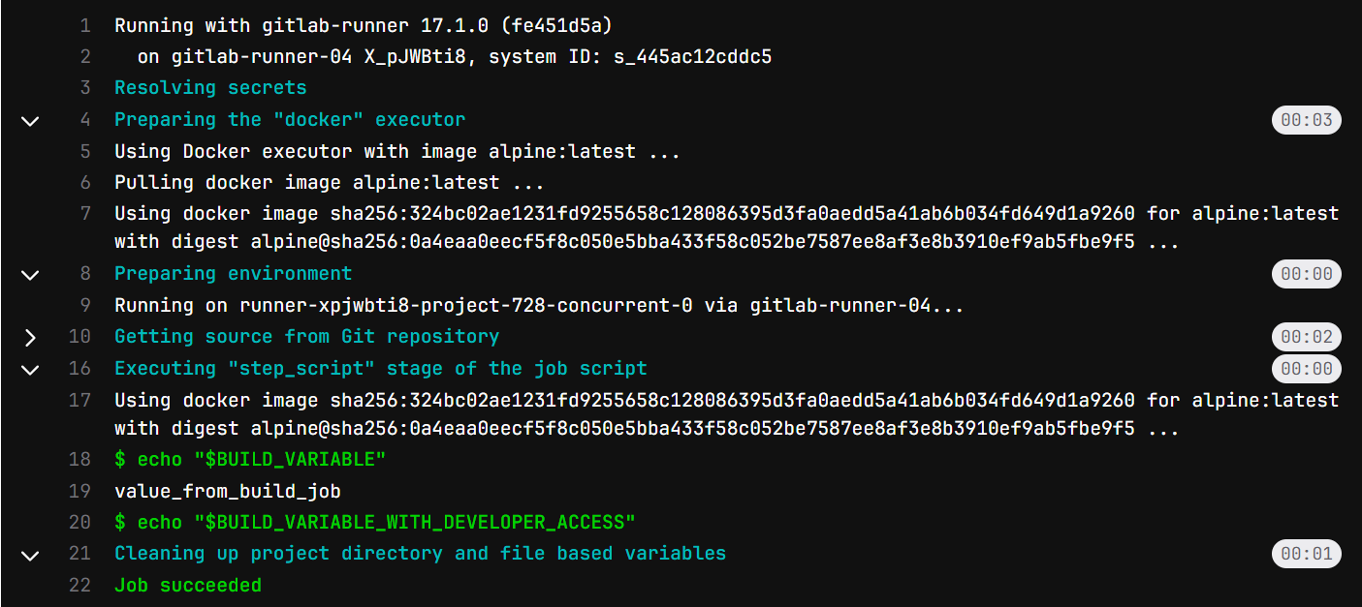The height and width of the screenshot is (607, 1362).
Task: Click 'Executing "step_script" stage' header text
Action: [380, 368]
